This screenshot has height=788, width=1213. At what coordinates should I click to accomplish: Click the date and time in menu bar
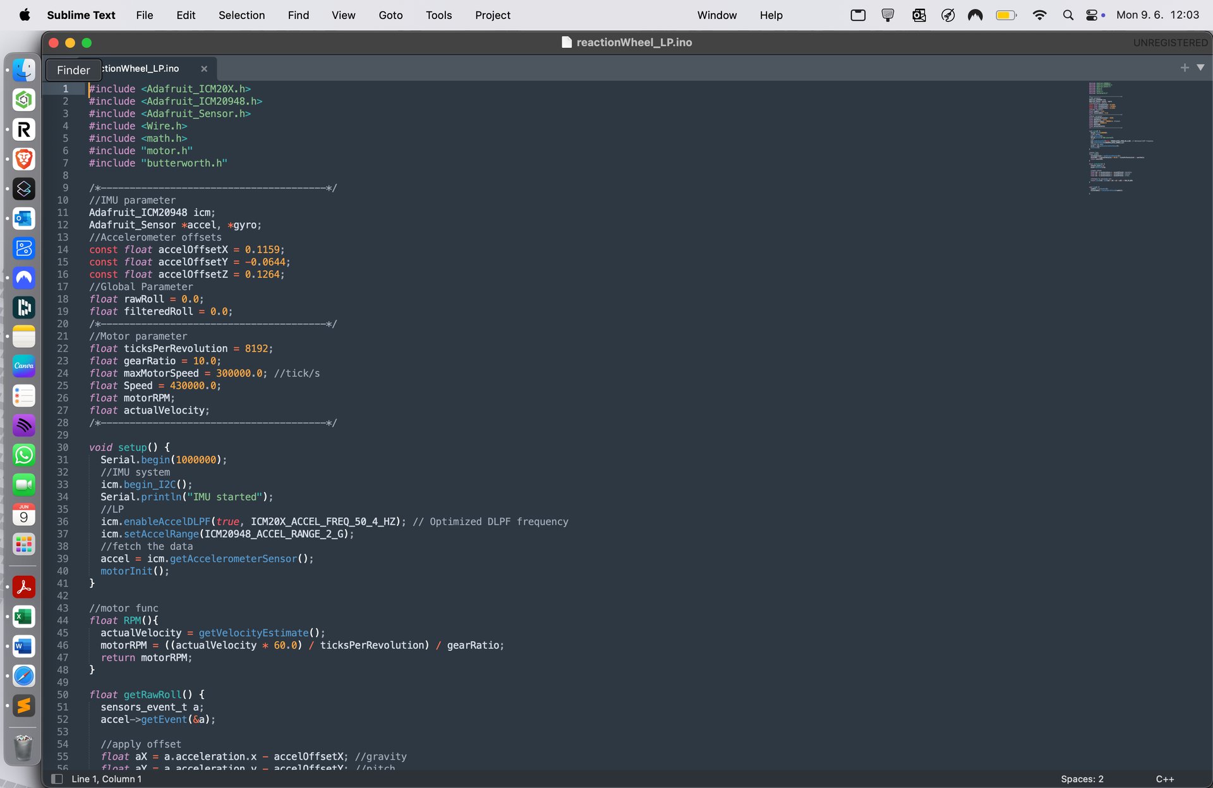(x=1157, y=15)
